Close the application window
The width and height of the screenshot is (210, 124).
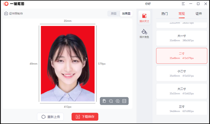tap(206, 4)
